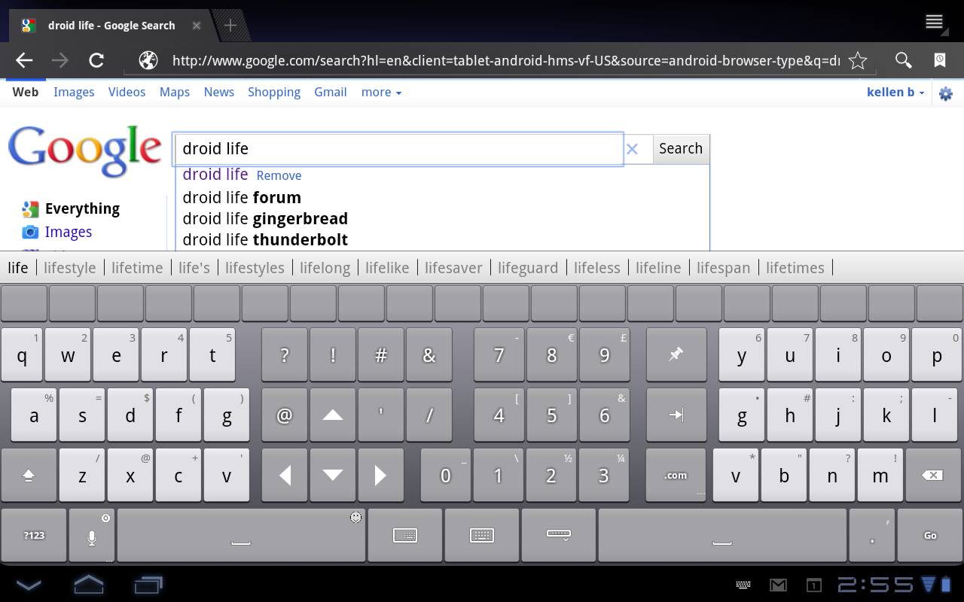Toggle the keyboard shift key
This screenshot has width=964, height=602.
click(29, 475)
